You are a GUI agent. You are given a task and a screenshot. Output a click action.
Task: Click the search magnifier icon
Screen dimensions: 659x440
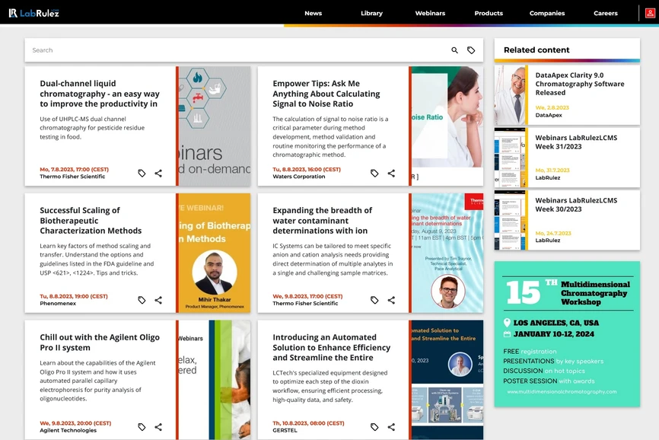[455, 50]
